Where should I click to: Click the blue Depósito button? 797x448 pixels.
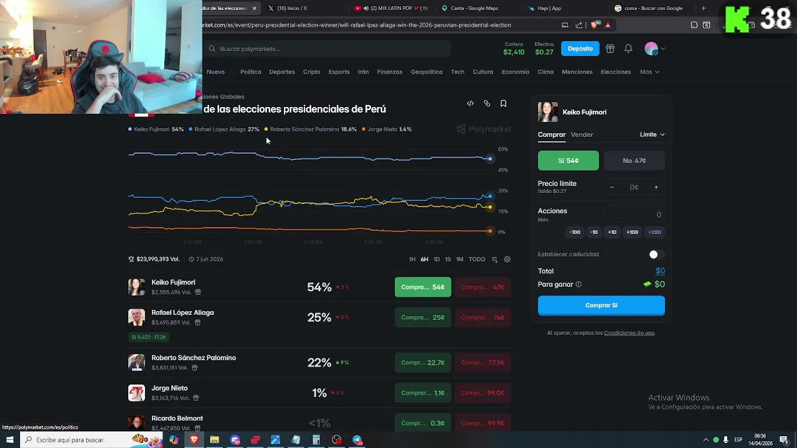[580, 49]
